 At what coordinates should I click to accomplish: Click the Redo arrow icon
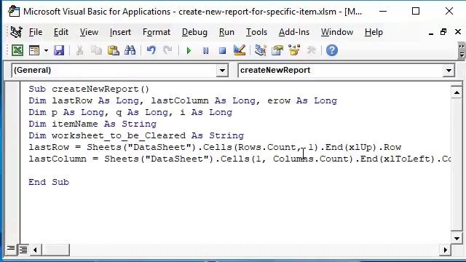coord(167,50)
